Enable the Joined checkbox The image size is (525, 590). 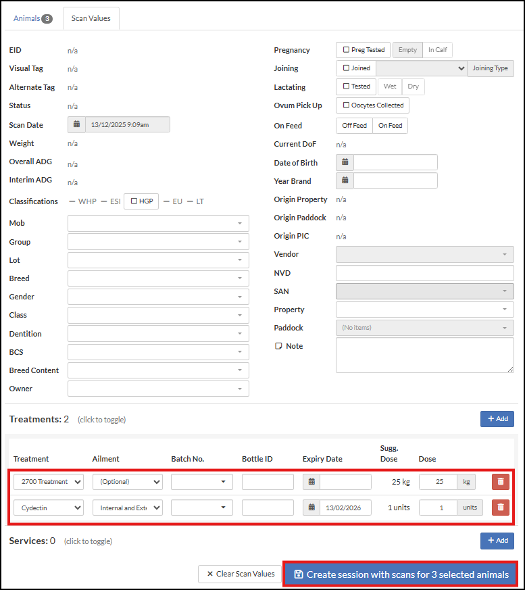point(347,68)
